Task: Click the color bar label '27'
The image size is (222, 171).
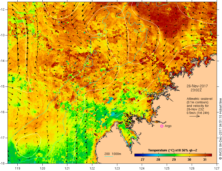Action: [x=143, y=160]
